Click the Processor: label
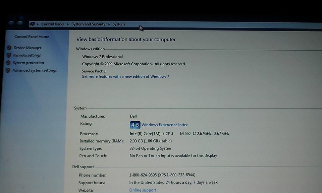The image size is (322, 193). [x=89, y=134]
